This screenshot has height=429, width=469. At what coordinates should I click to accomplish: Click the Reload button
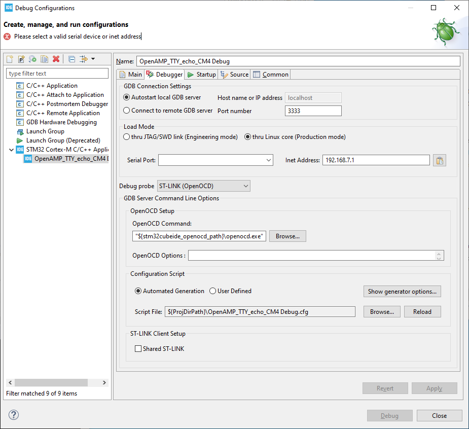point(422,312)
